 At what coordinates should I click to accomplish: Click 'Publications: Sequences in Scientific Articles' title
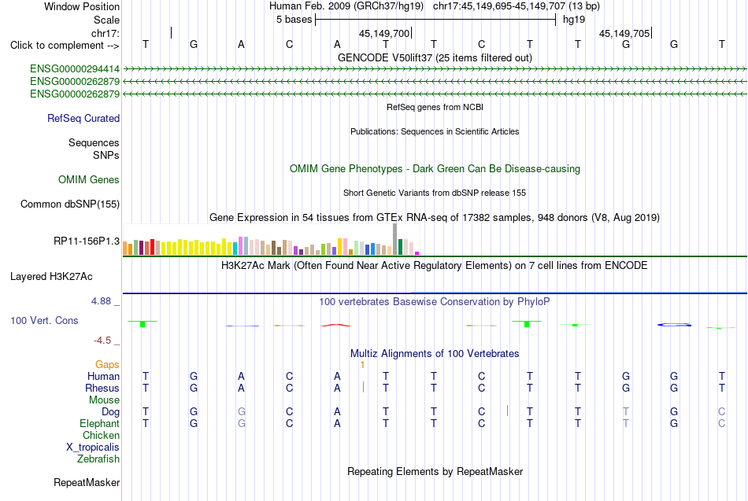pyautogui.click(x=435, y=131)
